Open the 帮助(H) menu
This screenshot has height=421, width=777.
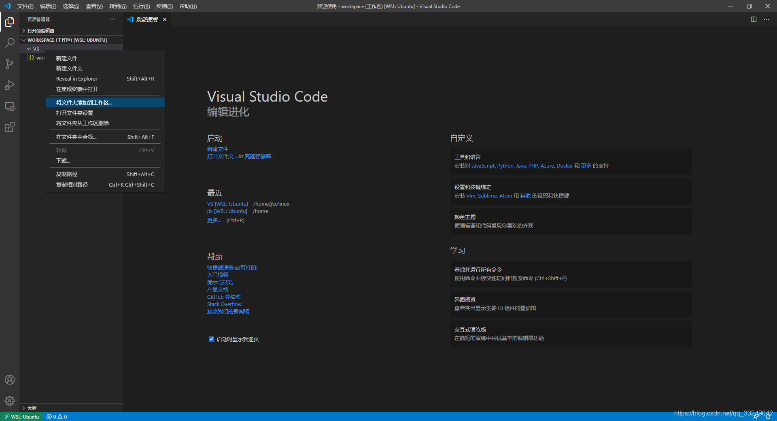[188, 6]
